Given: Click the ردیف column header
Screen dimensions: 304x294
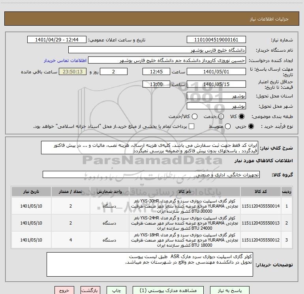Looking at the screenshot, I should pyautogui.click(x=287, y=191).
